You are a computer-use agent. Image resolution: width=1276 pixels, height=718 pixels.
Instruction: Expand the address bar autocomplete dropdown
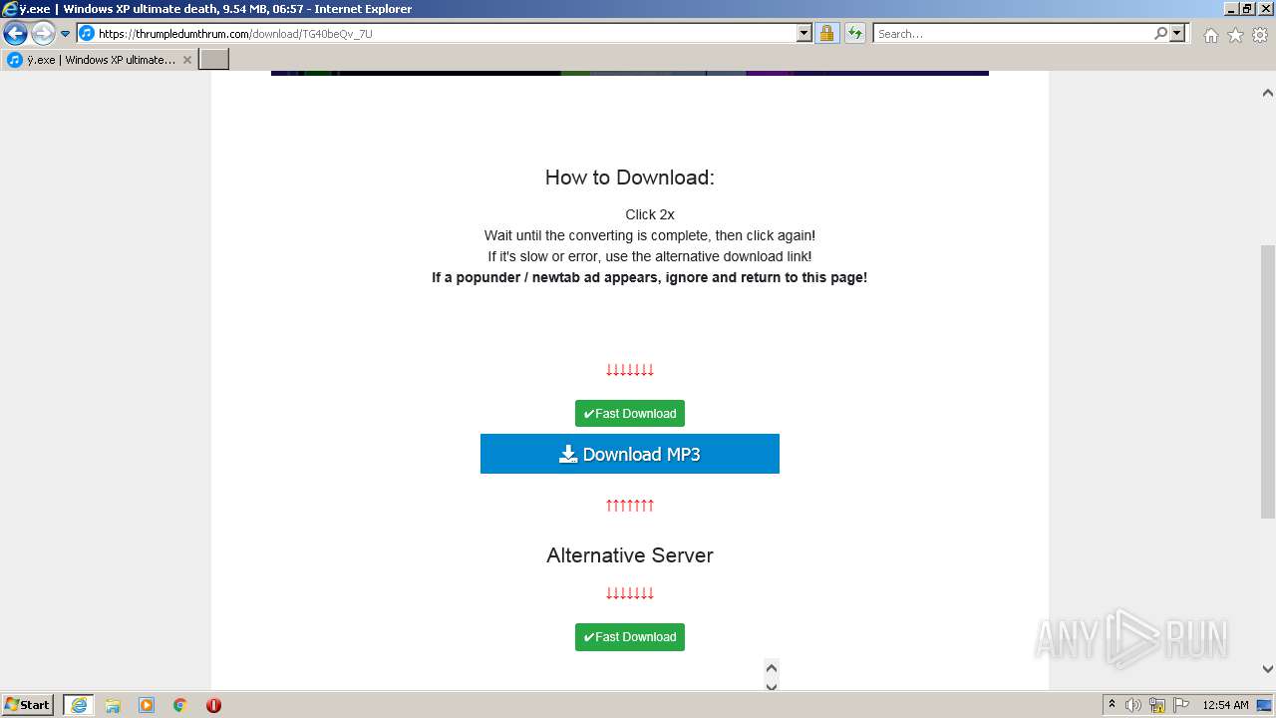pyautogui.click(x=804, y=34)
